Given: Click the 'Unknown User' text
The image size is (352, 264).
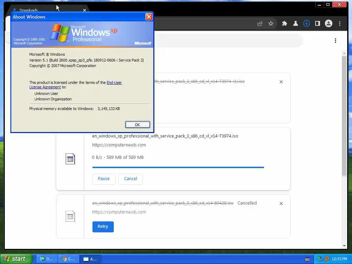Looking at the screenshot, I should click(x=46, y=93).
